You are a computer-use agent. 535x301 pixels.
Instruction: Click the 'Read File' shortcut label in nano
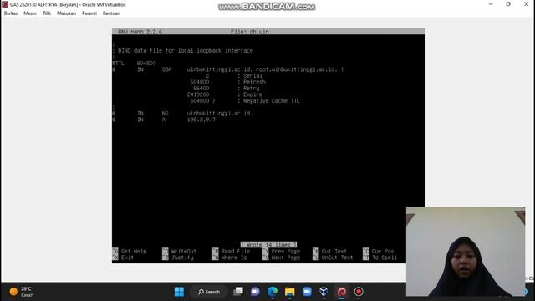tap(236, 251)
